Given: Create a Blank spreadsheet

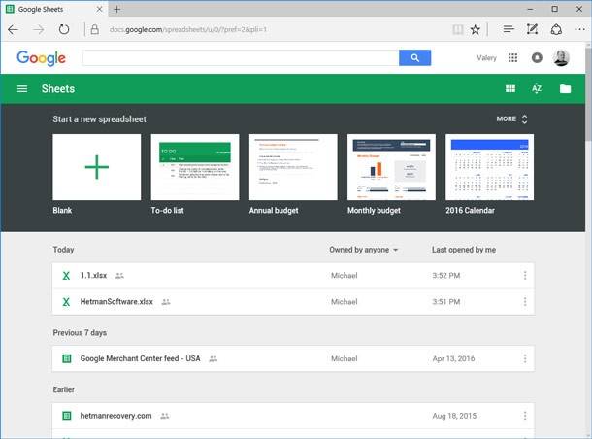Looking at the screenshot, I should (97, 167).
